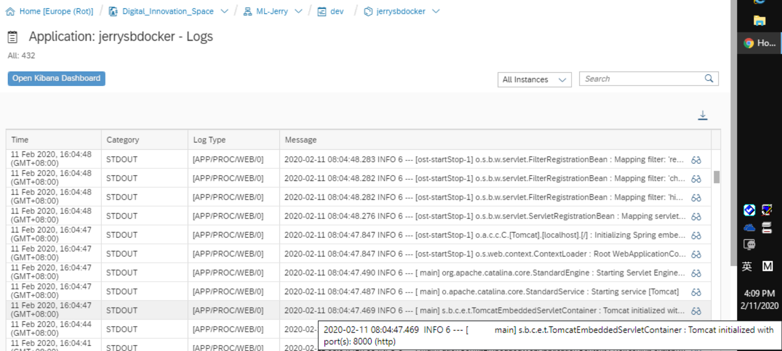Image resolution: width=782 pixels, height=351 pixels.
Task: Navigate to ML-Jerry breadcrumb link
Action: [272, 11]
